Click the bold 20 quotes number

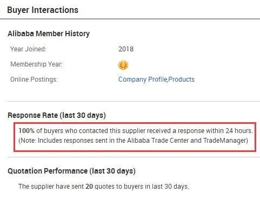[89, 187]
